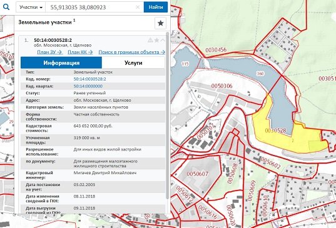The image size is (336, 228).
Task: Open the Участки search type dropdown
Action: [31, 7]
